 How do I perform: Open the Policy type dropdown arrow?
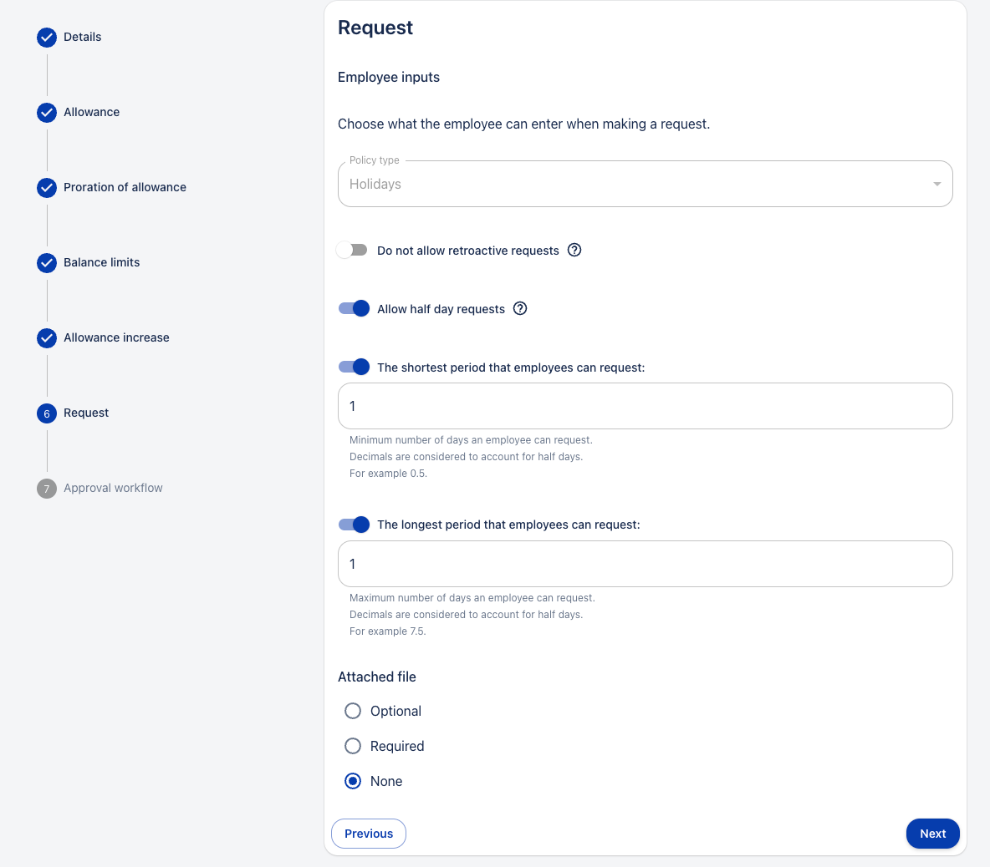coord(936,184)
